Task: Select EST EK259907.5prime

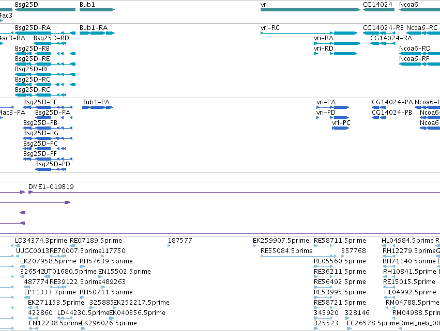Action: pos(254,246)
